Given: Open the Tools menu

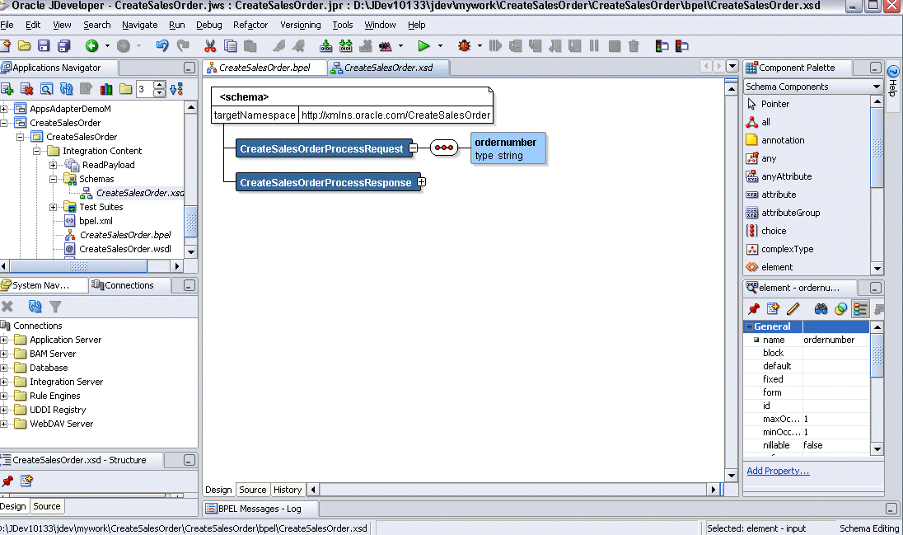Looking at the screenshot, I should click(342, 25).
